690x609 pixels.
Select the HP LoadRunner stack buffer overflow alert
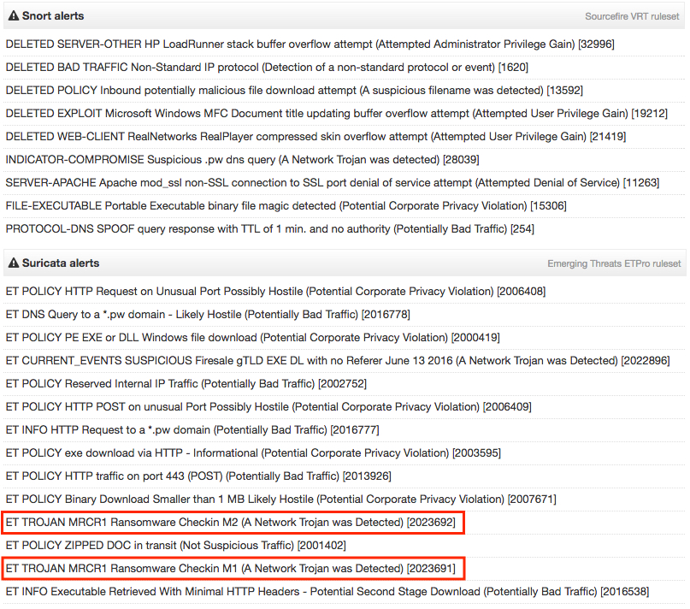(x=310, y=44)
